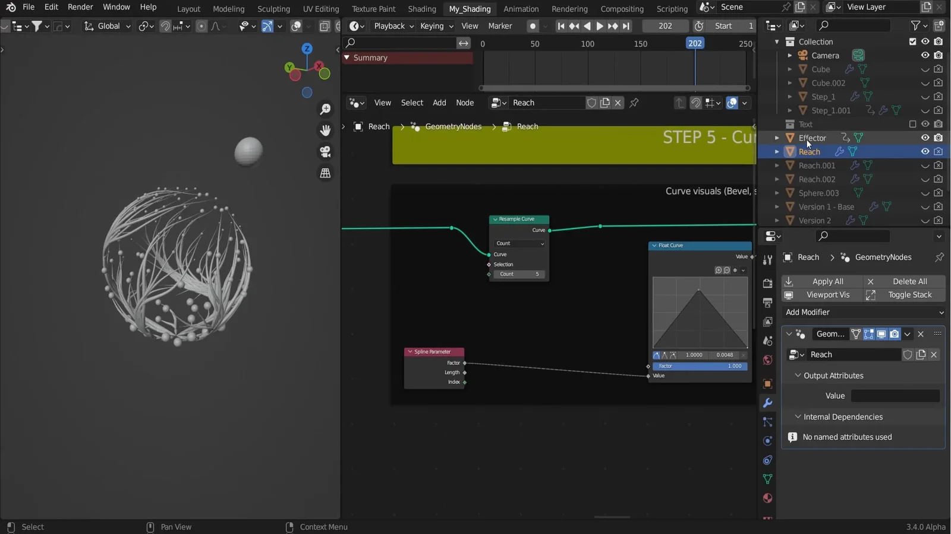This screenshot has height=534, width=951.
Task: Toggle the viewport camera view icon
Action: pyautogui.click(x=326, y=151)
